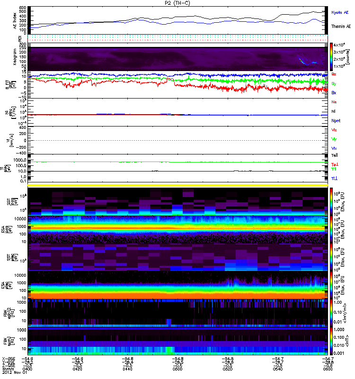Screen dimensions: 355x379
Task: Click the Keogram axis title
Action: [15, 56]
